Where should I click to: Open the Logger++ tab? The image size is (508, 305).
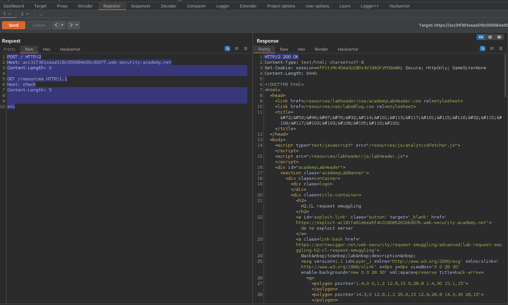coord(370,6)
